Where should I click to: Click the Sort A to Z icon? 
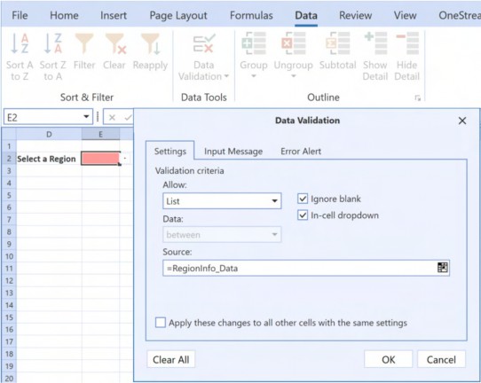click(20, 43)
